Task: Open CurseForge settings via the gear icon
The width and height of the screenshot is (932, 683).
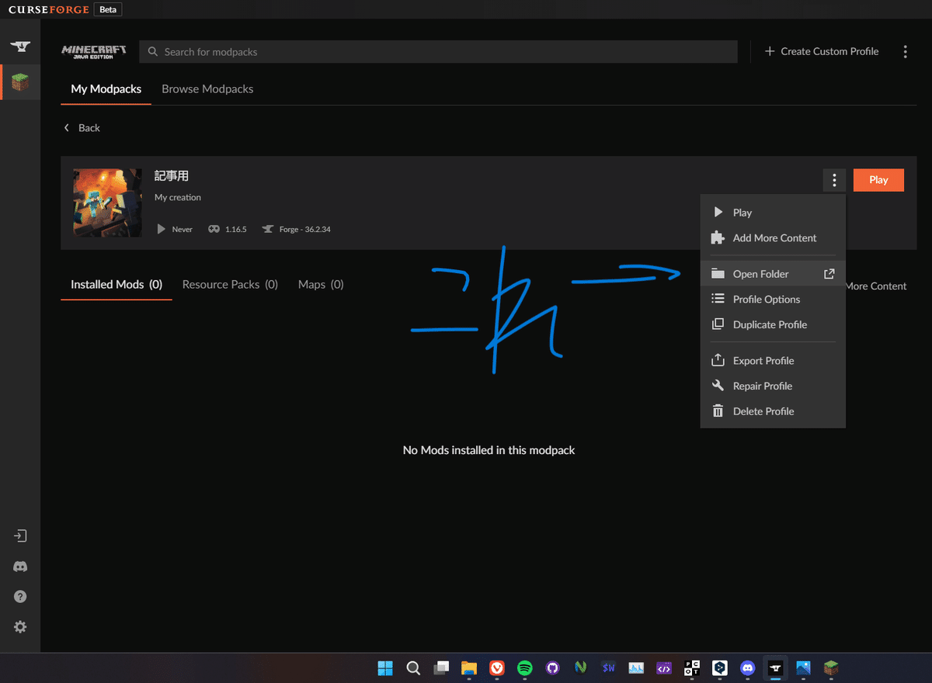Action: coord(19,626)
